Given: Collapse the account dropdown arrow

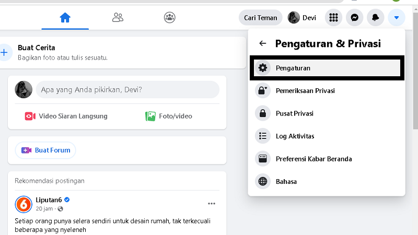Looking at the screenshot, I should tap(396, 18).
